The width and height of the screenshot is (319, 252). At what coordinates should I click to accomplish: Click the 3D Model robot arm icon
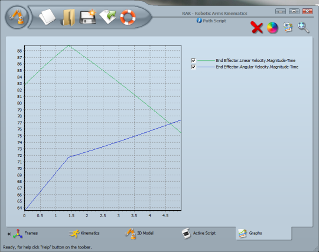click(x=131, y=233)
